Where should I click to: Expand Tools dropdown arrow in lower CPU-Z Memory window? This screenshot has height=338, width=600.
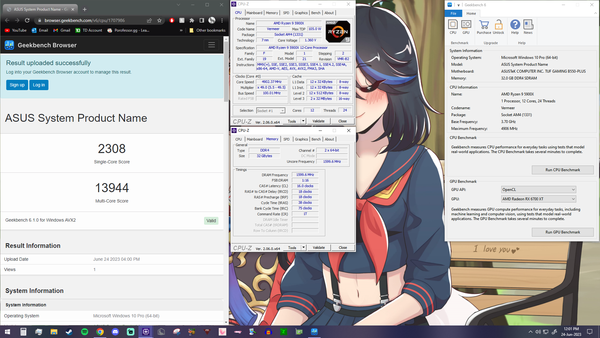(303, 248)
